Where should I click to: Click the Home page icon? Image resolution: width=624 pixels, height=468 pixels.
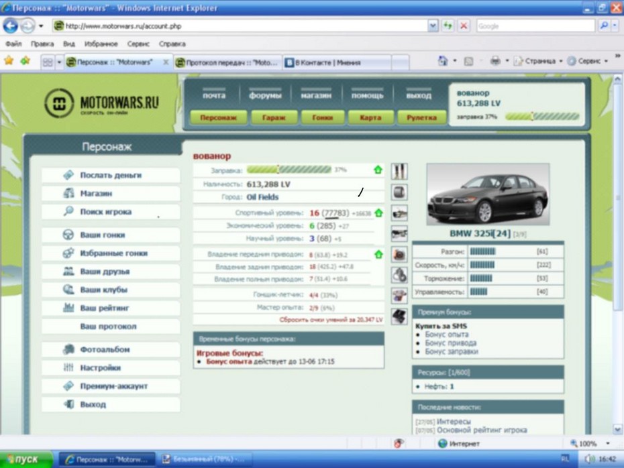[x=443, y=61]
